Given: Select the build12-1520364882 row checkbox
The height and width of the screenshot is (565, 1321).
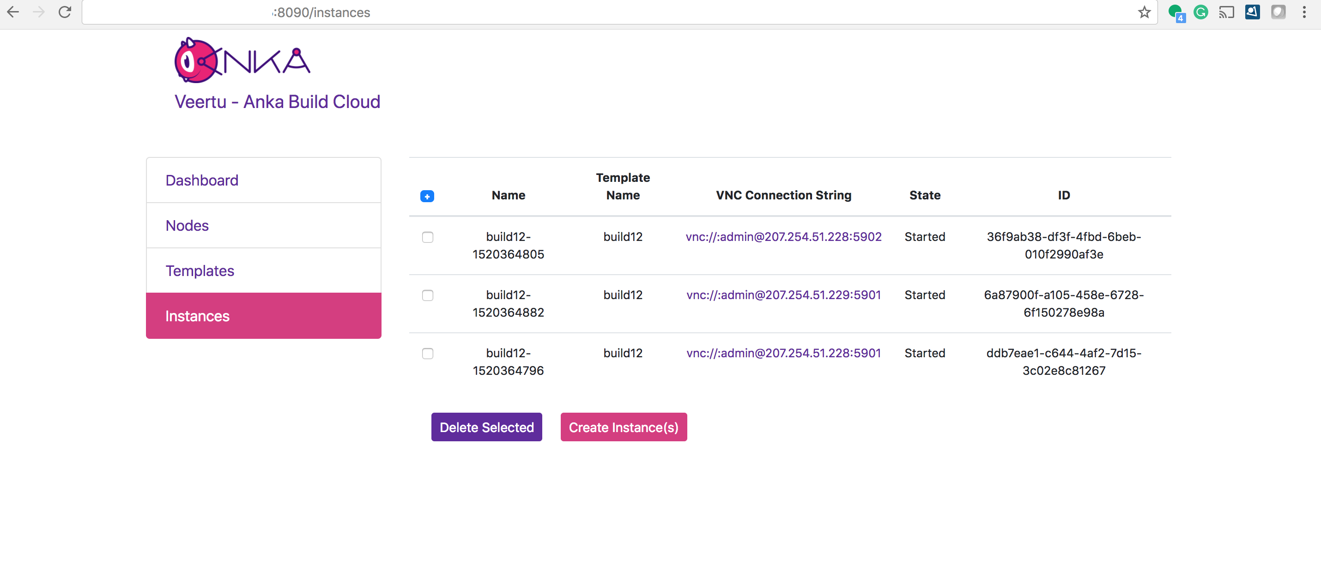Looking at the screenshot, I should click(427, 295).
